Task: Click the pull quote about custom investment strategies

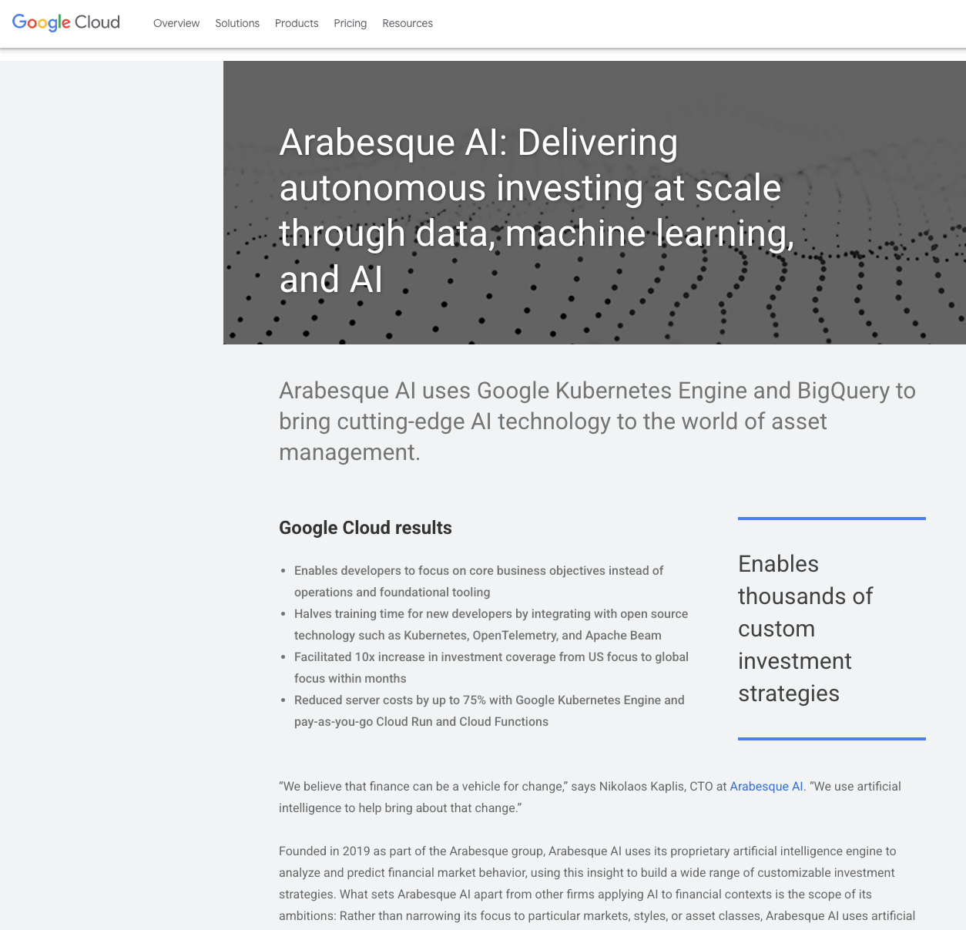Action: pyautogui.click(x=805, y=628)
